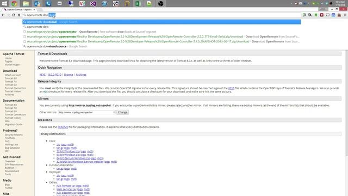Open Reviewboard in the sidebar
The image size is (348, 196).
12,171
